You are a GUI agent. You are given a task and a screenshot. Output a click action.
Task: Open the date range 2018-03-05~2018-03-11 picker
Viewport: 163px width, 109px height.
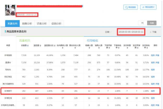click(x=131, y=32)
